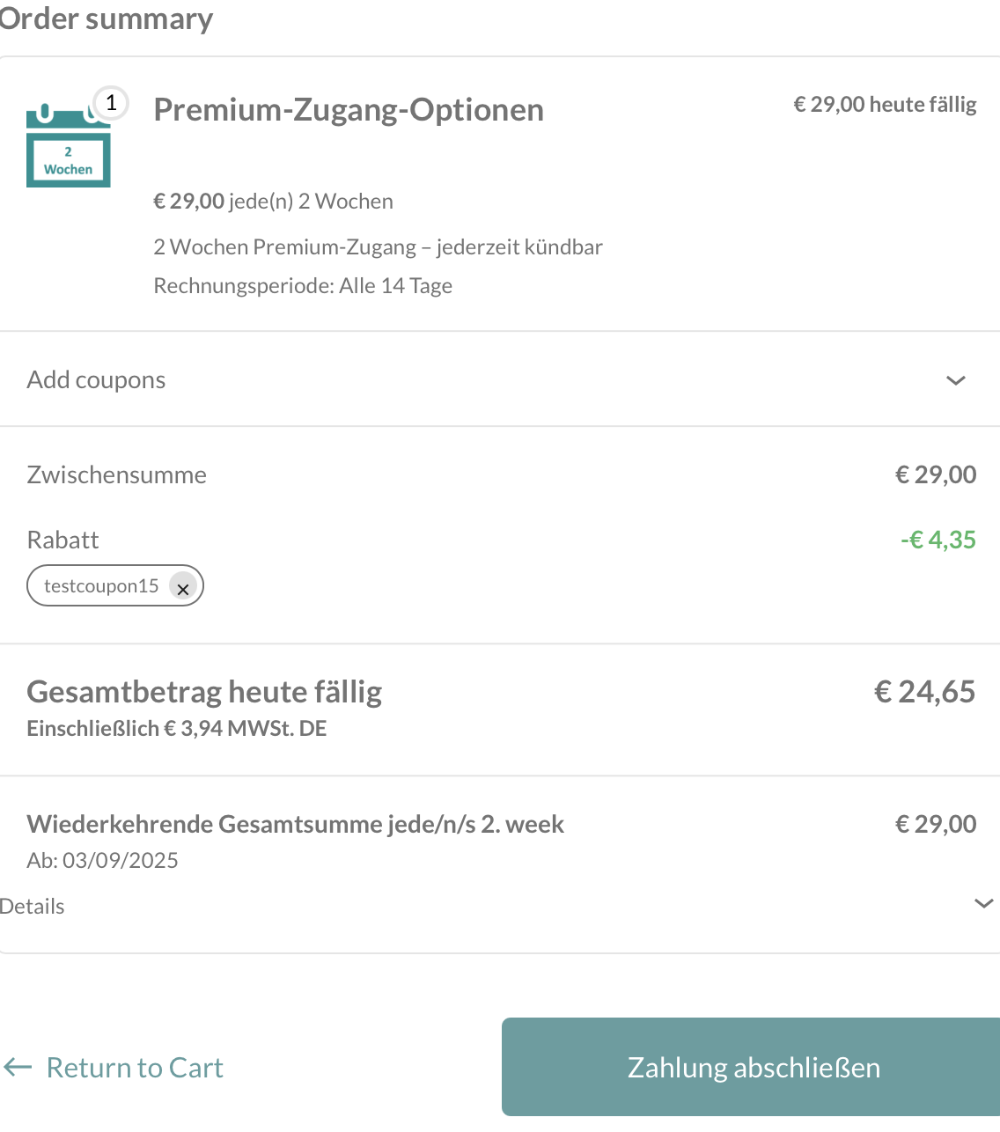Viewport: 1000px width, 1132px height.
Task: Select the testcoupon15 coupon chip label
Action: click(x=101, y=586)
